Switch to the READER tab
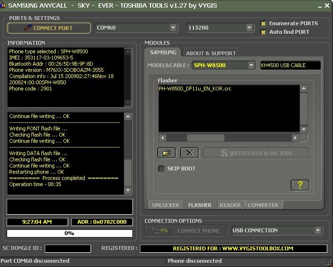 (230, 205)
